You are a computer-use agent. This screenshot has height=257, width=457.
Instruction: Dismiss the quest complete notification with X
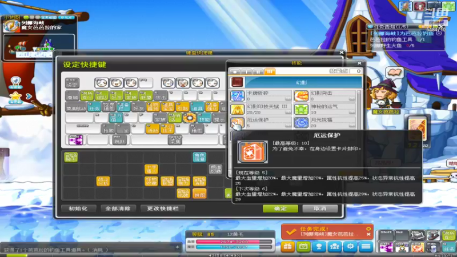coord(368,234)
